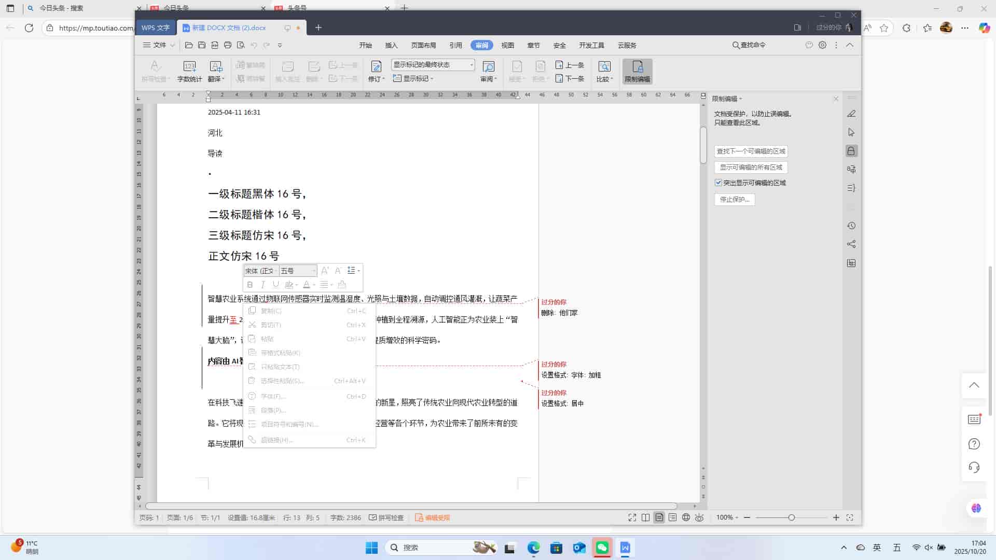Open WeChat from the Windows taskbar
Viewport: 996px width, 560px height.
click(x=602, y=548)
